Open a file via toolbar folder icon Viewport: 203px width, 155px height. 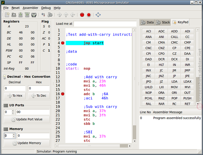(x=14, y=15)
